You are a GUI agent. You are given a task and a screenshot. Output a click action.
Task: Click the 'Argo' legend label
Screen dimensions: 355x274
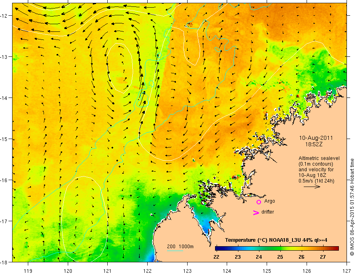click(269, 201)
